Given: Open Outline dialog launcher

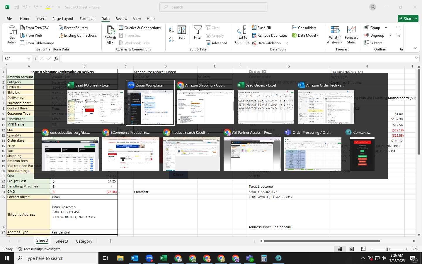Looking at the screenshot, I should point(401,49).
